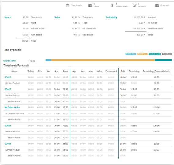Click the teal no-task-found bar segment
This screenshot has width=174, height=165.
coord(163,60)
